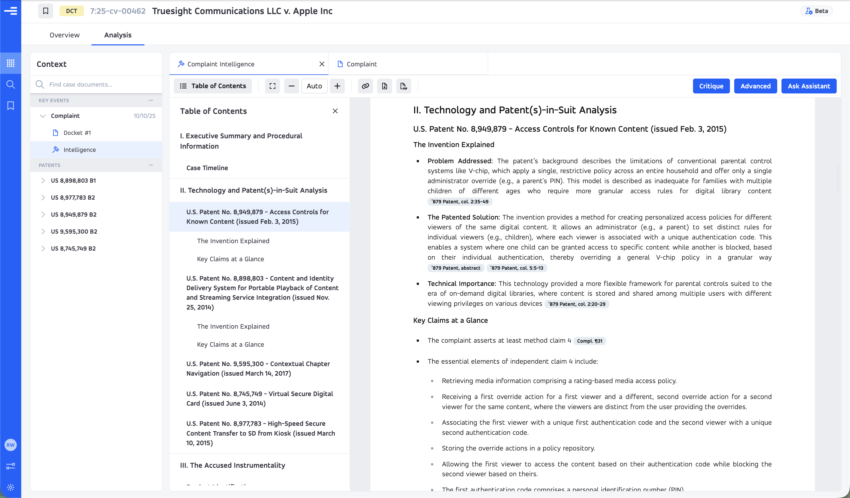Viewport: 850px width, 498px height.
Task: Close the Table of Contents panel
Action: (335, 111)
